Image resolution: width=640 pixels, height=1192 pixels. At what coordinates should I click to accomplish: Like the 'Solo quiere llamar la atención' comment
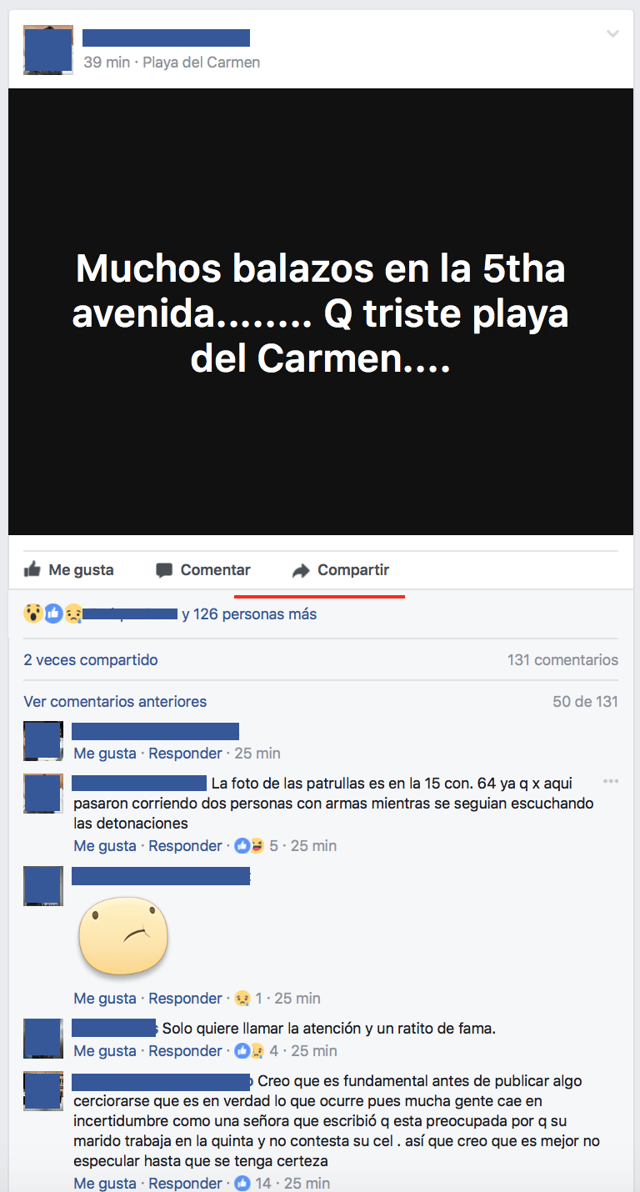click(x=105, y=1050)
